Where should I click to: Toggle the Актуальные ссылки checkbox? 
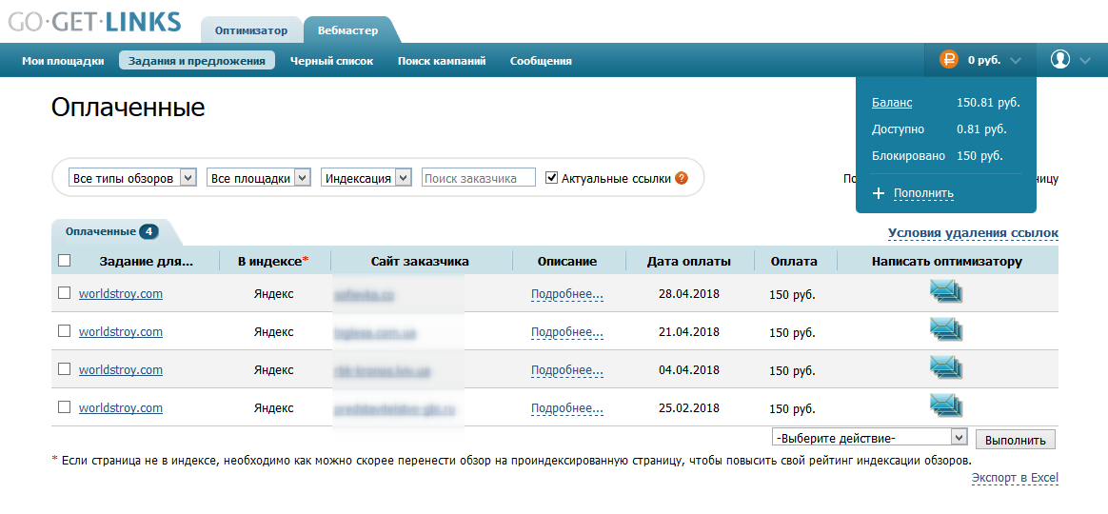552,178
